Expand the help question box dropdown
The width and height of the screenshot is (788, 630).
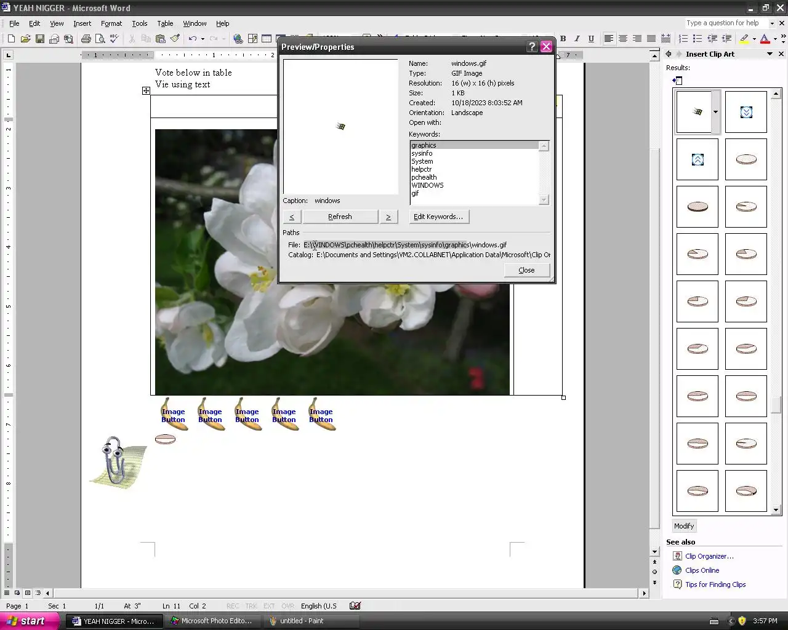pyautogui.click(x=771, y=23)
